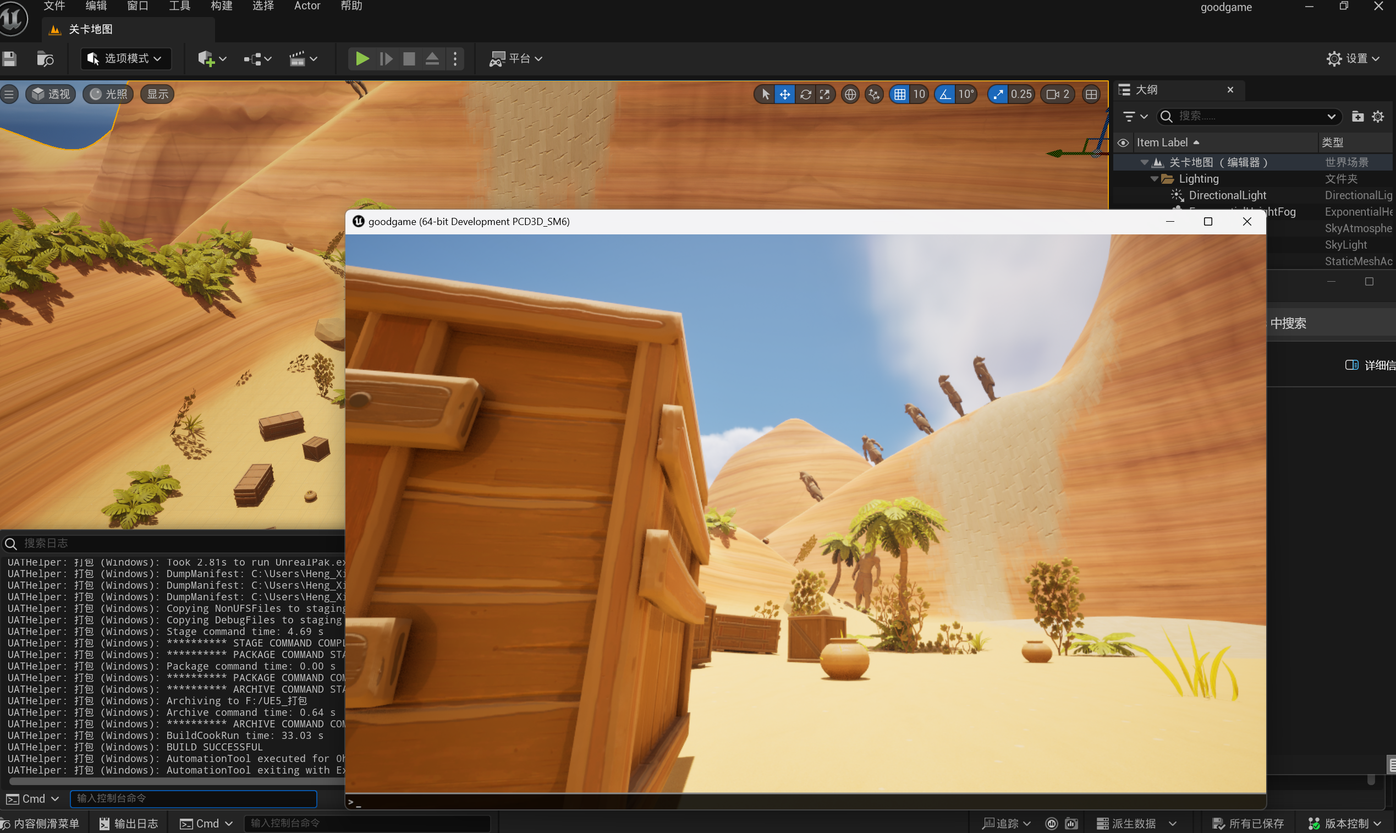1396x833 pixels.
Task: Collapse the Lighting folder in Outliner
Action: click(x=1154, y=179)
